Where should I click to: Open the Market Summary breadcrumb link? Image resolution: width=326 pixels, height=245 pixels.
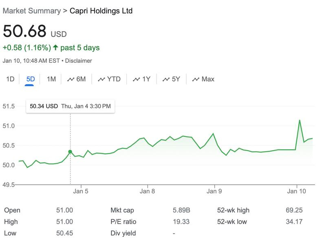point(32,11)
